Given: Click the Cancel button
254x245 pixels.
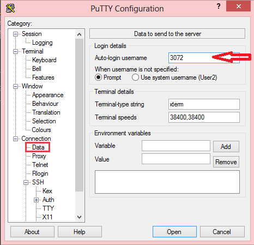Looking at the screenshot, I should (x=222, y=232).
